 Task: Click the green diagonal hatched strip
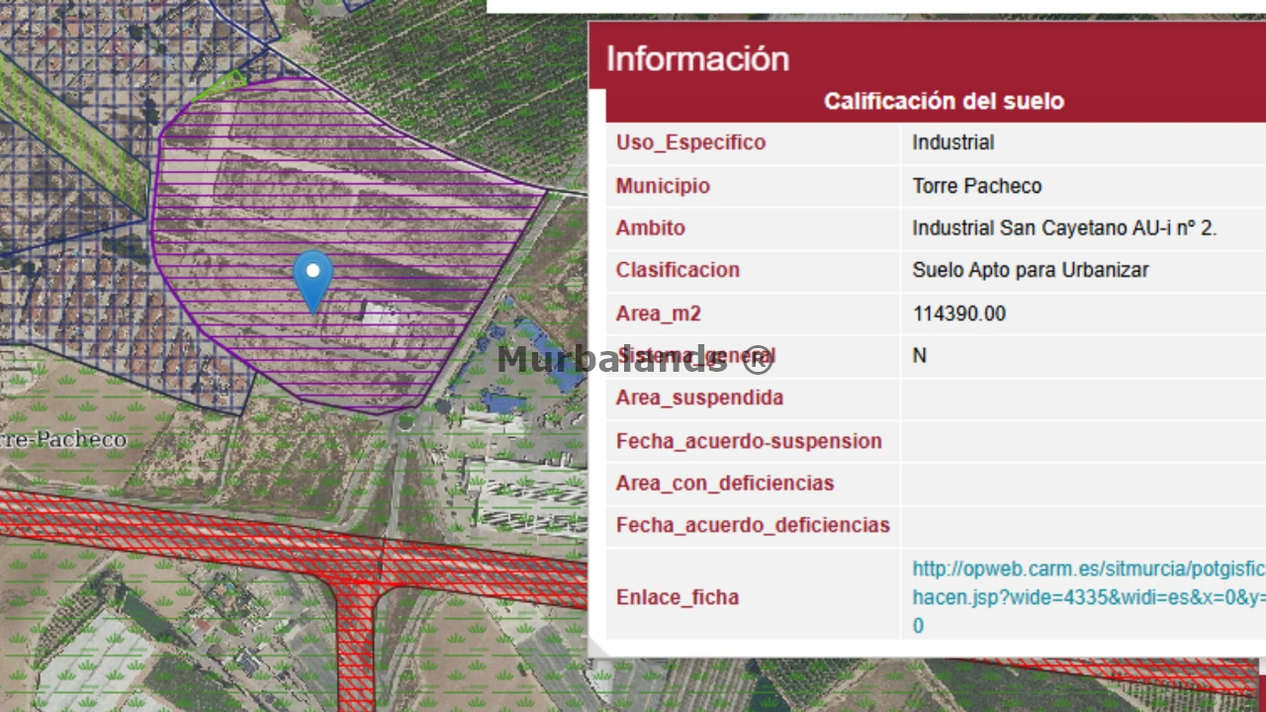(69, 129)
